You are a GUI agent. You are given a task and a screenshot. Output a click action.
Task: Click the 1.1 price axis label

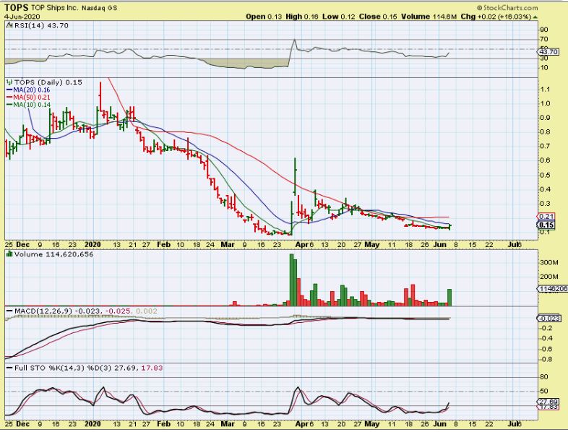546,90
